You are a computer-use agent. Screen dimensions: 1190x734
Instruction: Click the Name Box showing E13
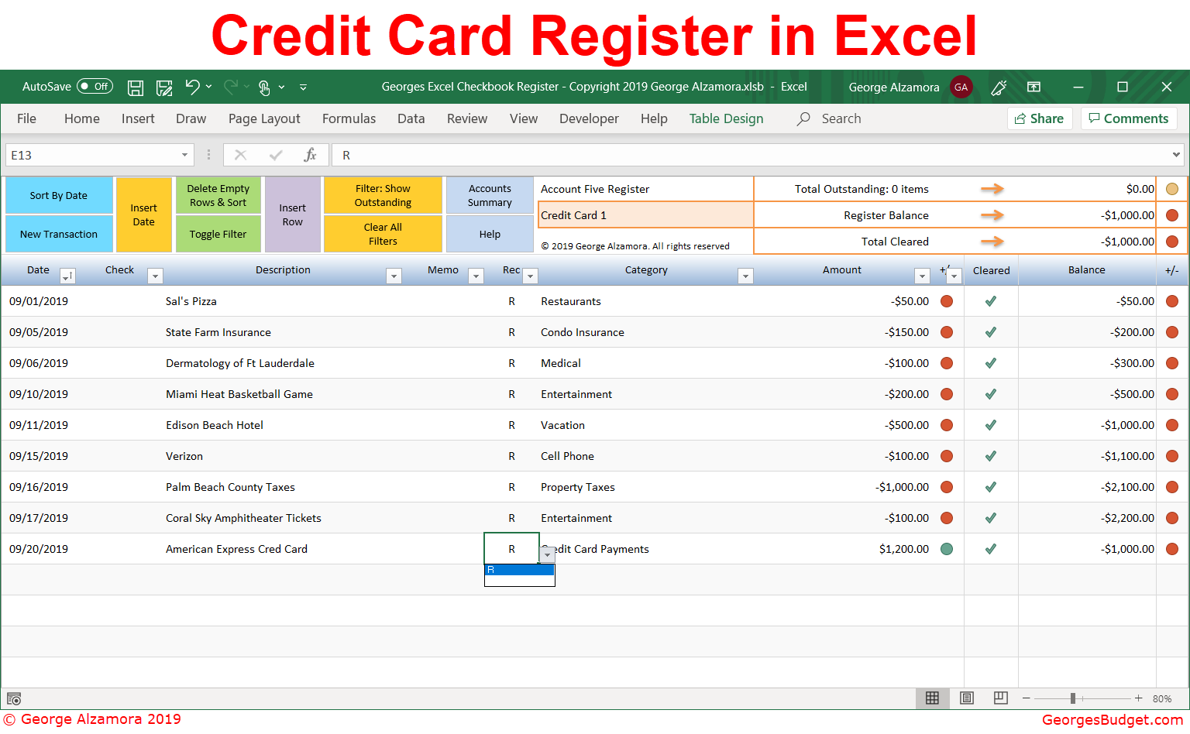[x=93, y=155]
